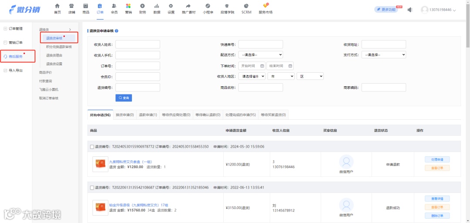The width and height of the screenshot is (470, 223).
Task: Open the 市 city dropdown
Action: point(281,77)
